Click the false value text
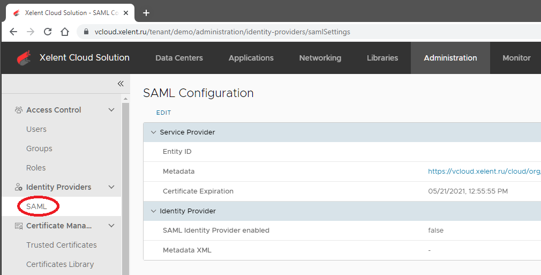541x275 pixels. [436, 231]
